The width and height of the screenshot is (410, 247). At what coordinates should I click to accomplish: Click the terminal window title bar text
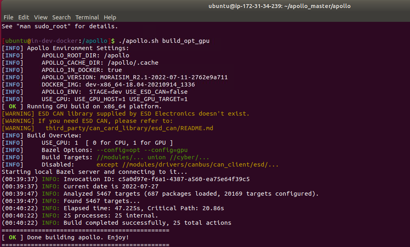click(x=279, y=6)
